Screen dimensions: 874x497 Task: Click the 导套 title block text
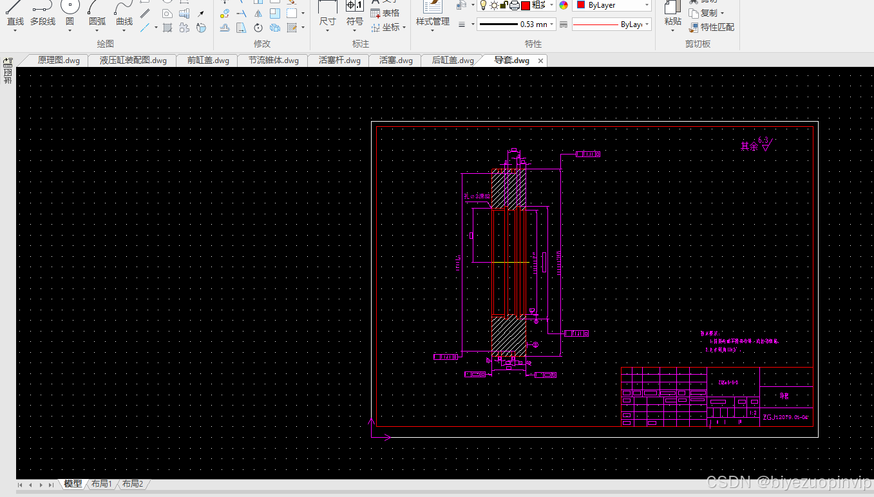tap(784, 396)
